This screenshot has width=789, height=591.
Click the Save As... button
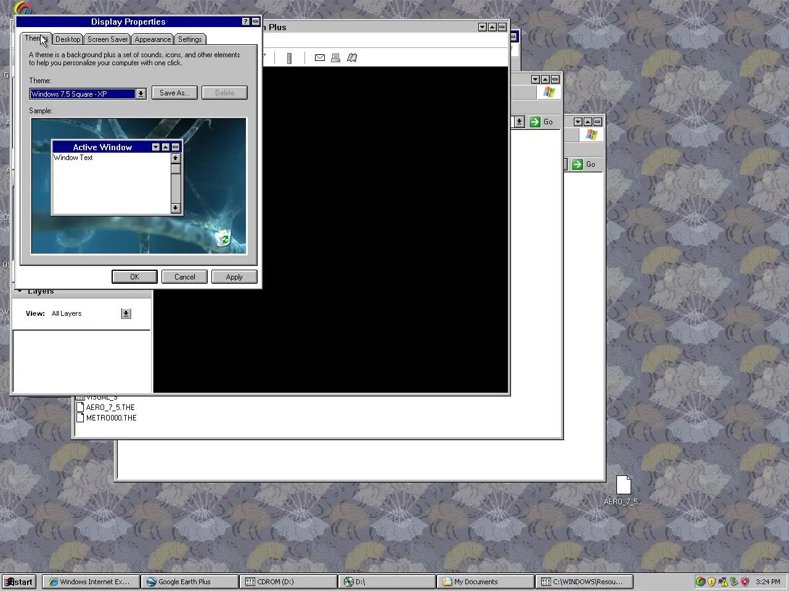coord(174,93)
